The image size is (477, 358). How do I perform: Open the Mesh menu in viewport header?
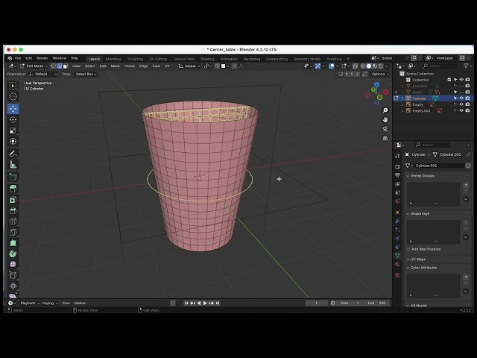click(115, 66)
